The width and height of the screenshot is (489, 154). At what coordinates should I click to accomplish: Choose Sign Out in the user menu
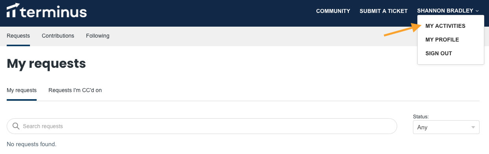[x=439, y=53]
